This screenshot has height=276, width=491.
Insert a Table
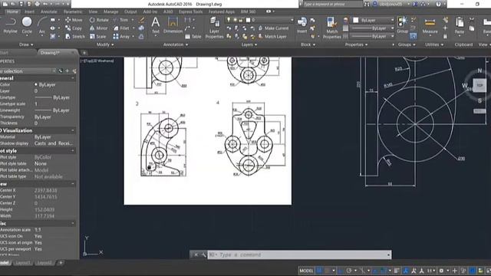pyautogui.click(x=193, y=37)
